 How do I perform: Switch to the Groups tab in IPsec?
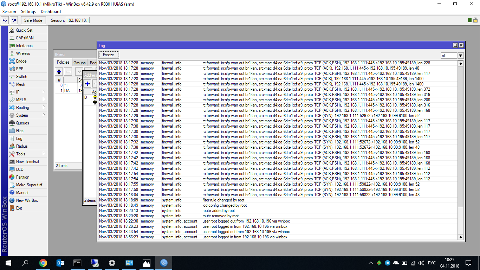(x=79, y=63)
